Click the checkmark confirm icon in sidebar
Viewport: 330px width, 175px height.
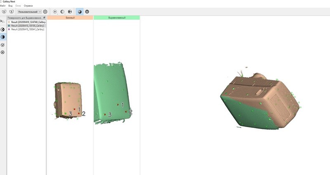click(3, 45)
